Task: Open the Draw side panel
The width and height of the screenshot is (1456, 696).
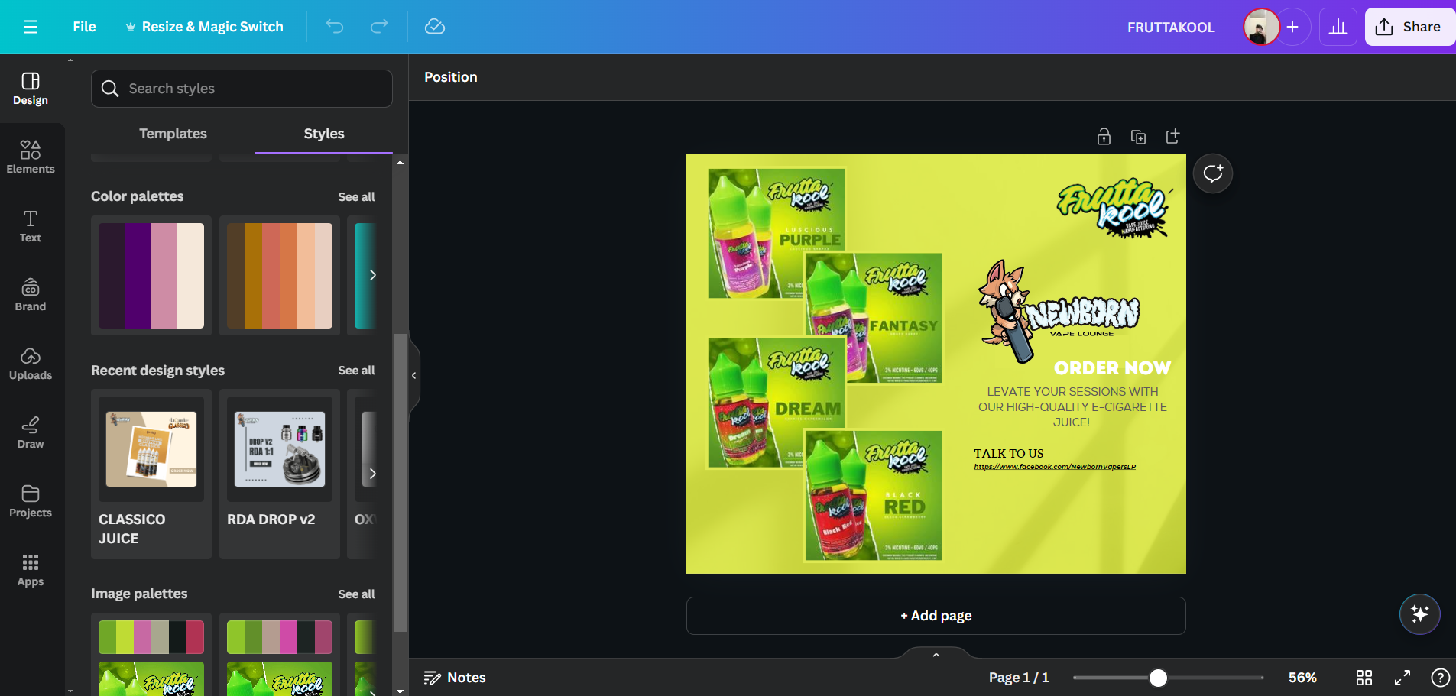Action: (x=31, y=432)
